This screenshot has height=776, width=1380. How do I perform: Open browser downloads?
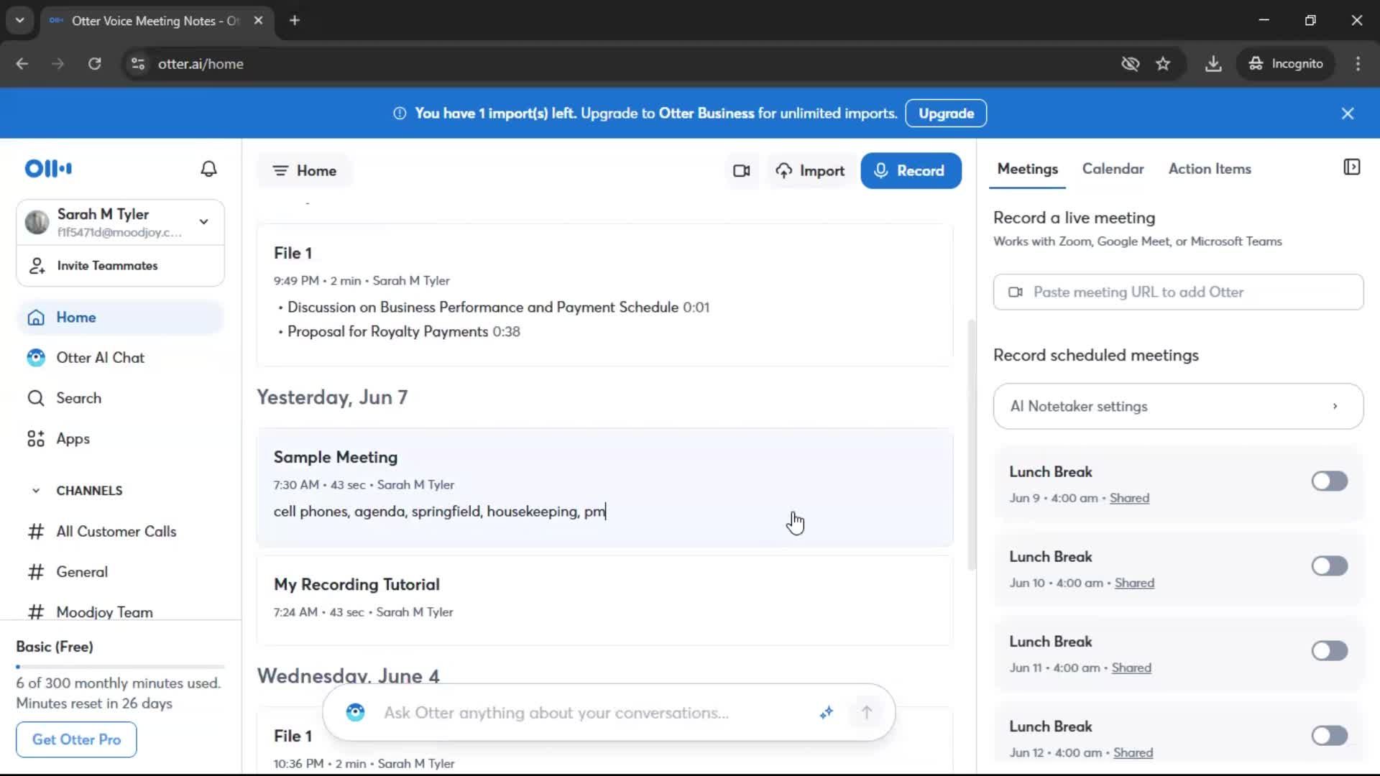tap(1213, 64)
